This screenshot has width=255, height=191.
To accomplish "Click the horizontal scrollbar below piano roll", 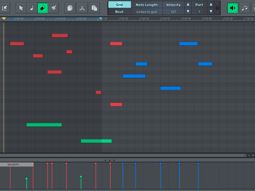I will click(122, 156).
